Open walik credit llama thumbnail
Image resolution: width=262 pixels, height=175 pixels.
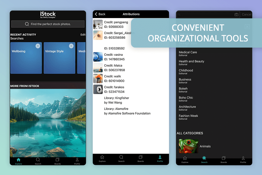[98, 78]
